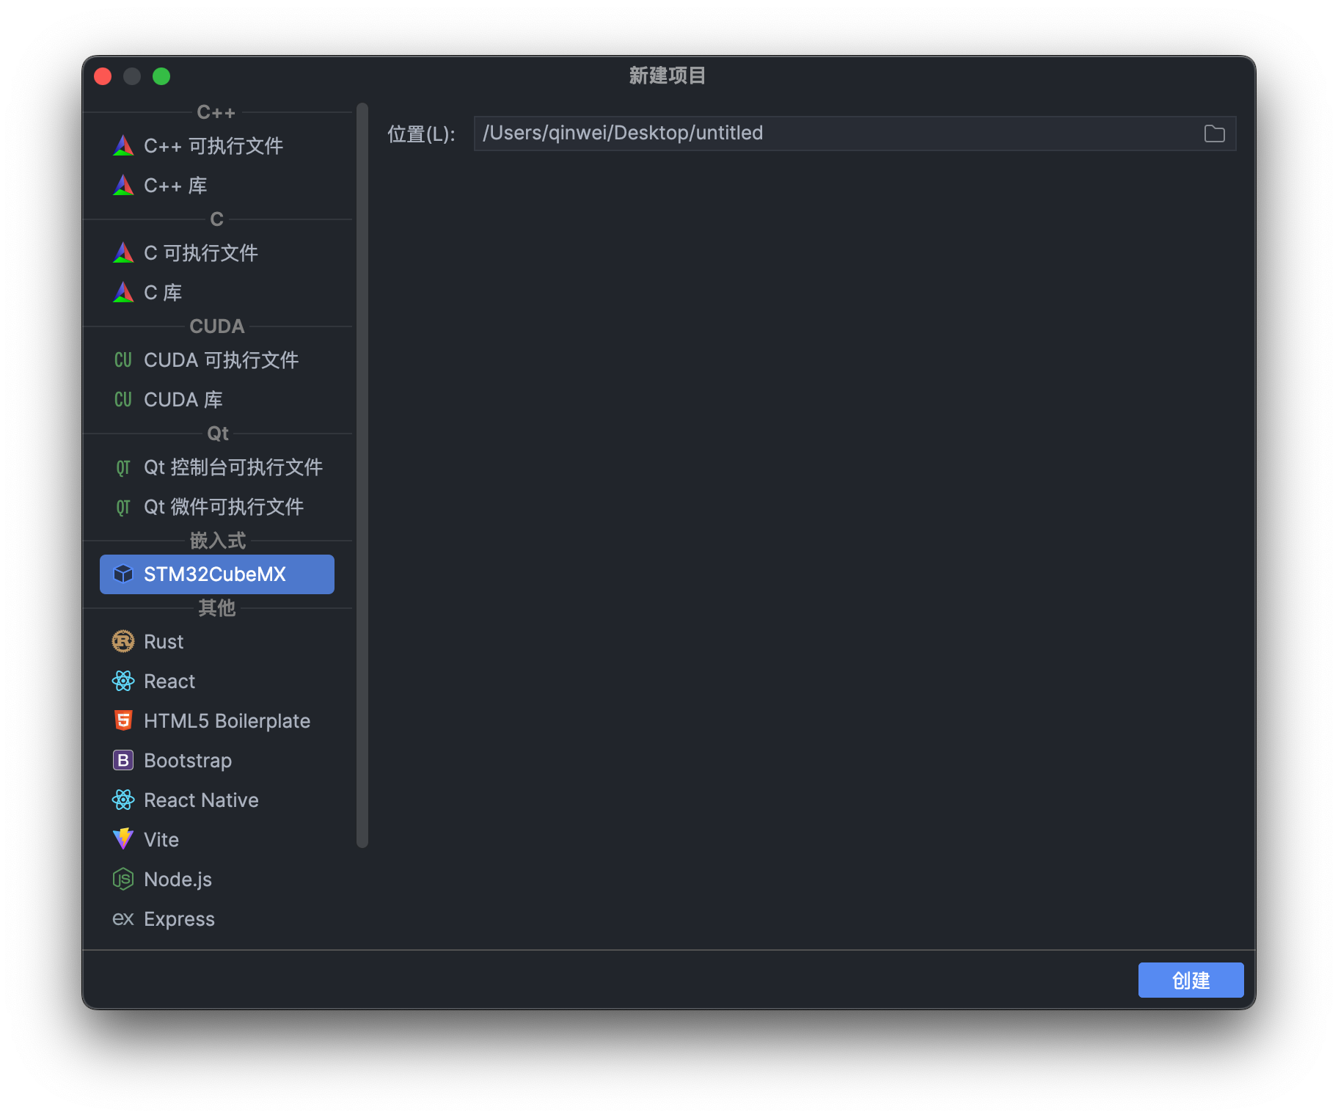The height and width of the screenshot is (1118, 1338).
Task: Select the Node.js project template
Action: pos(178,879)
